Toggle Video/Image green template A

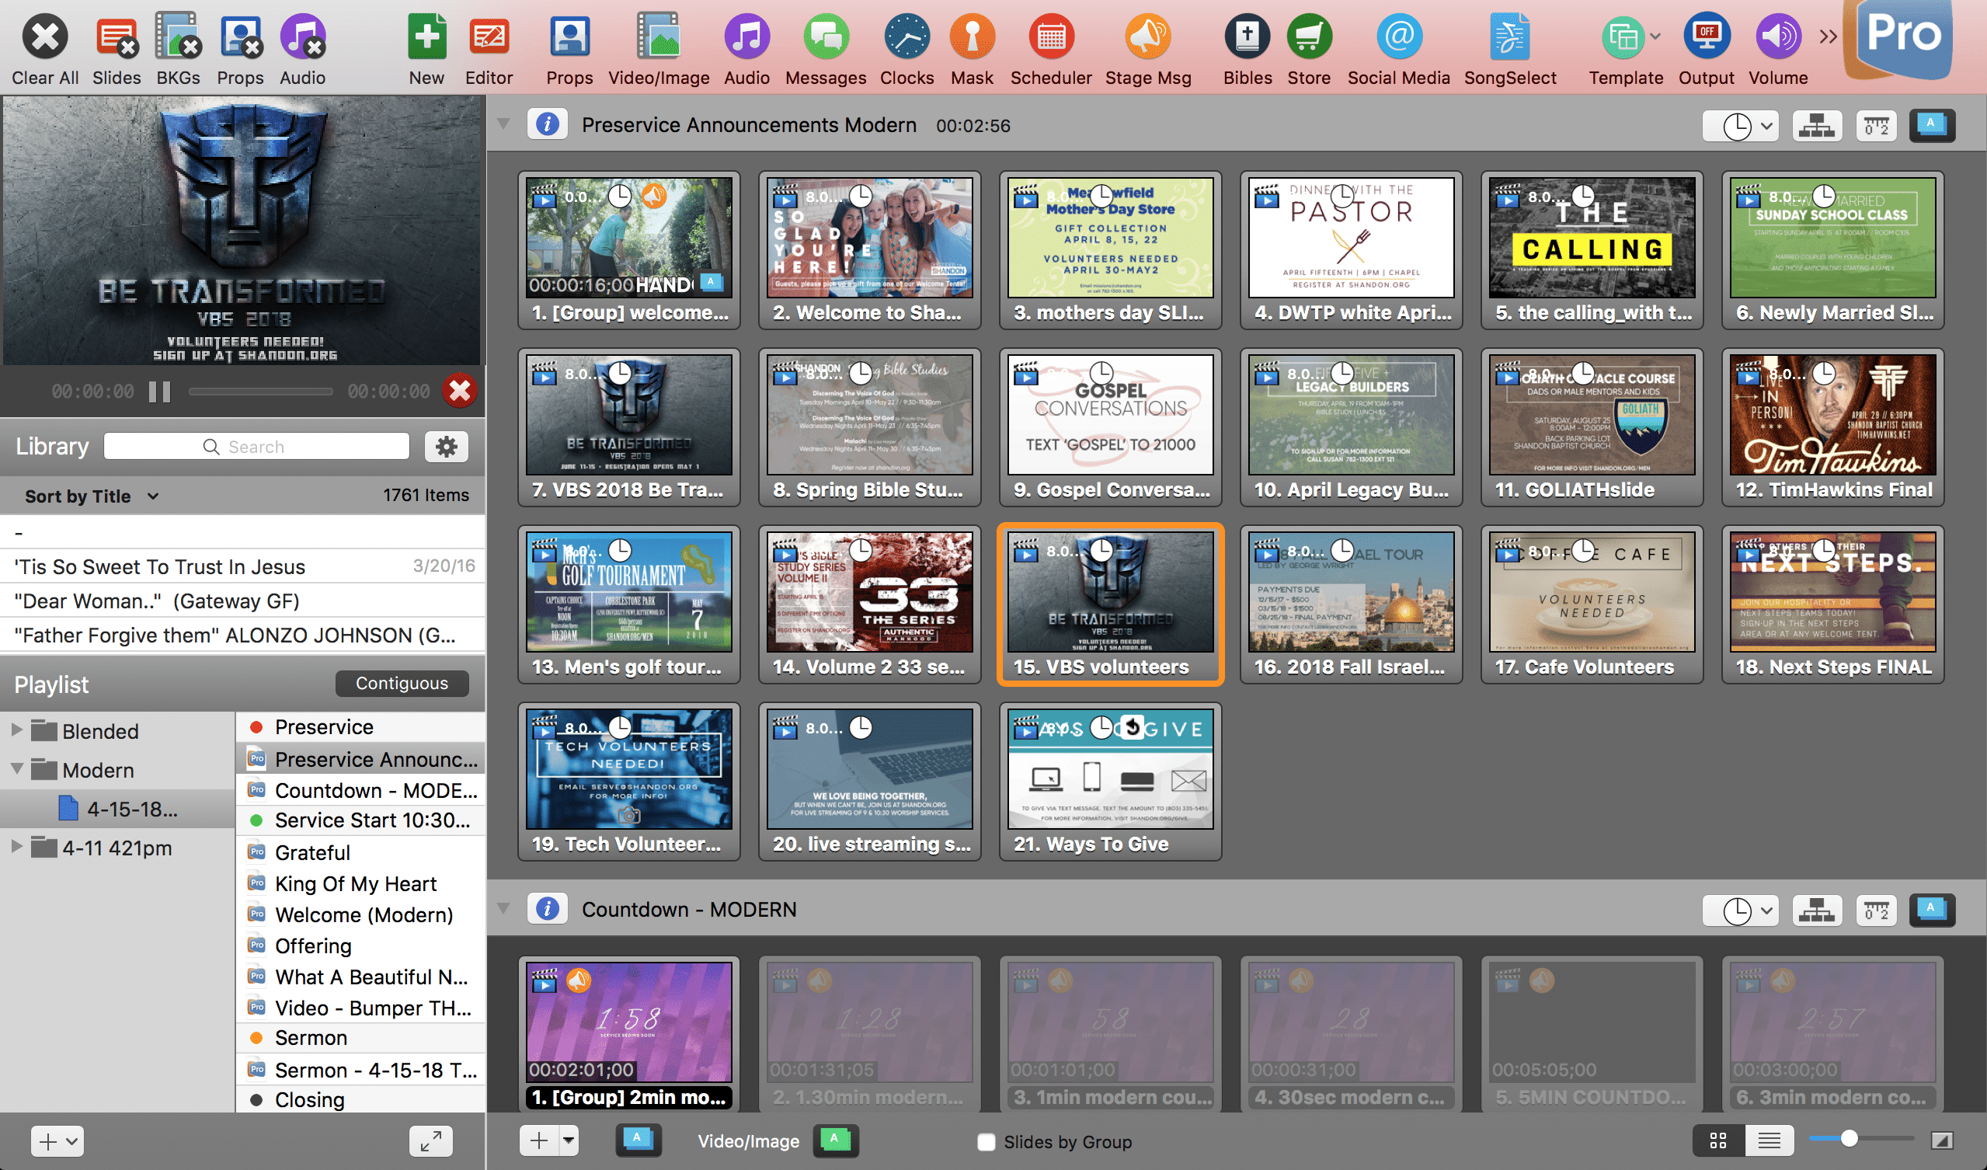pos(834,1140)
